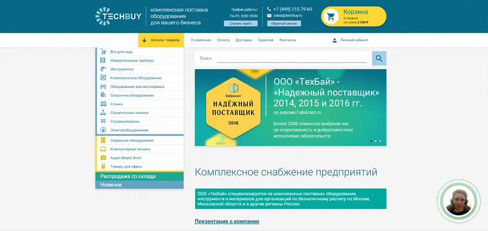The height and width of the screenshot is (231, 488).
Task: Click the webcam presenter thumbnail
Action: pyautogui.click(x=459, y=202)
